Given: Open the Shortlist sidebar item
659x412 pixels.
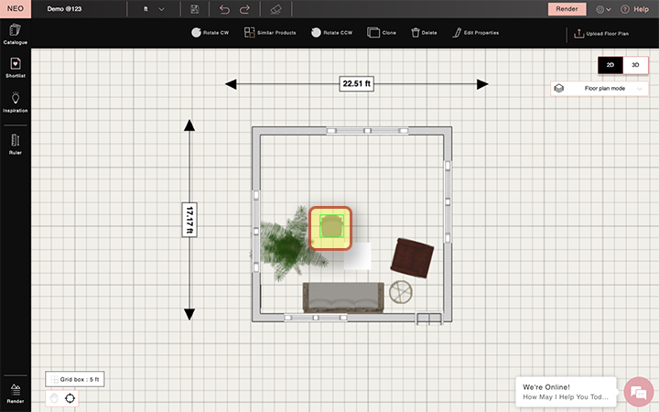Looking at the screenshot, I should click(x=16, y=68).
